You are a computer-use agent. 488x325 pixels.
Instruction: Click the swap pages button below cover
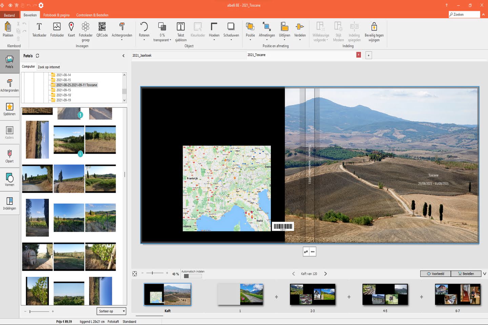click(306, 252)
